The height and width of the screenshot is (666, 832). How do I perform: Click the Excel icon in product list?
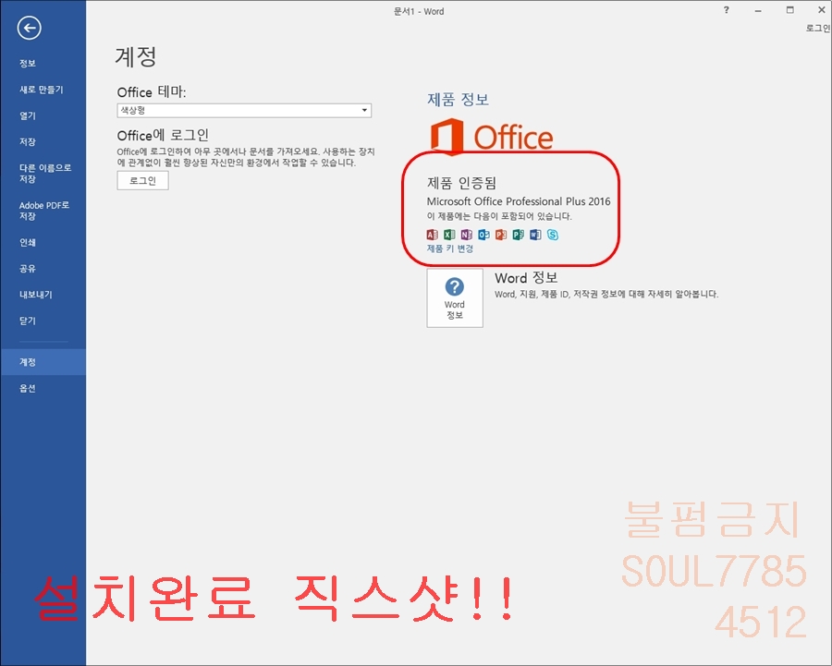pos(449,235)
